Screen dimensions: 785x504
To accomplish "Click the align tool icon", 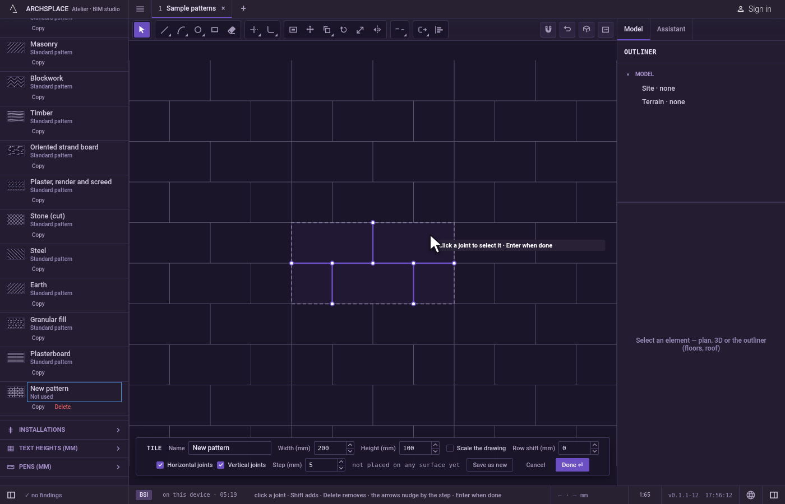I will (439, 30).
